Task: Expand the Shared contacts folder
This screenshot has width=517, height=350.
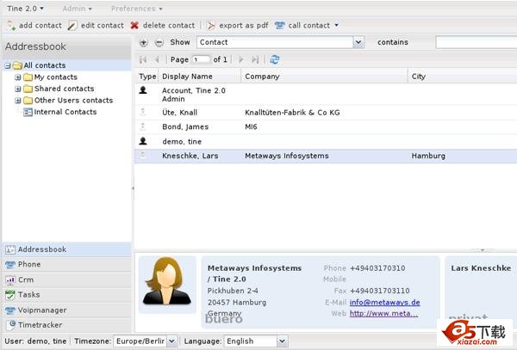Action: [x=18, y=89]
